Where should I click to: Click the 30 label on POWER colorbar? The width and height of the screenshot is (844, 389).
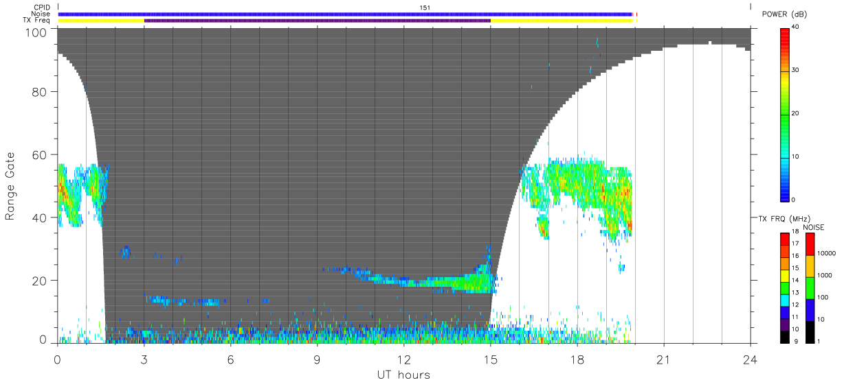795,71
